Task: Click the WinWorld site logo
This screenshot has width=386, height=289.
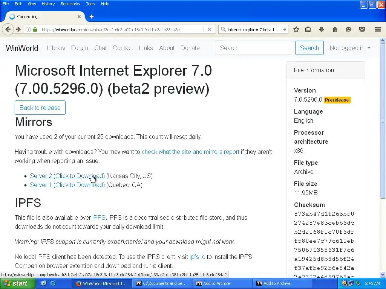Action: tap(22, 48)
